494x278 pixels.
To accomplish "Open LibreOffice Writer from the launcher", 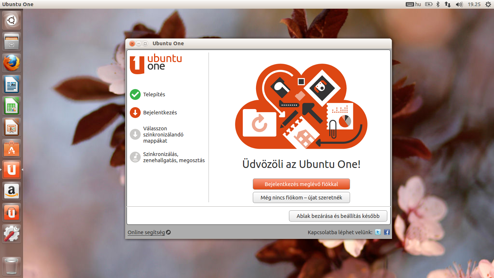I will pyautogui.click(x=12, y=85).
